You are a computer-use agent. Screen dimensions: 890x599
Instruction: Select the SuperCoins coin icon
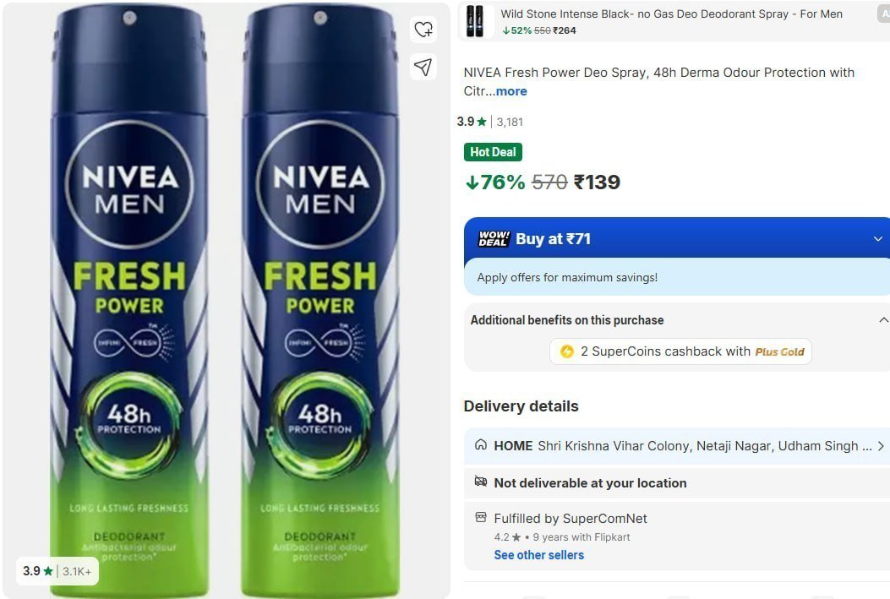[567, 351]
